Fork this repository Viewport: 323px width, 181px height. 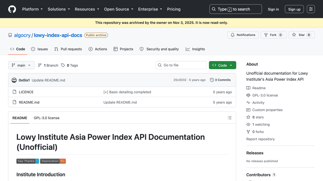(x=273, y=35)
